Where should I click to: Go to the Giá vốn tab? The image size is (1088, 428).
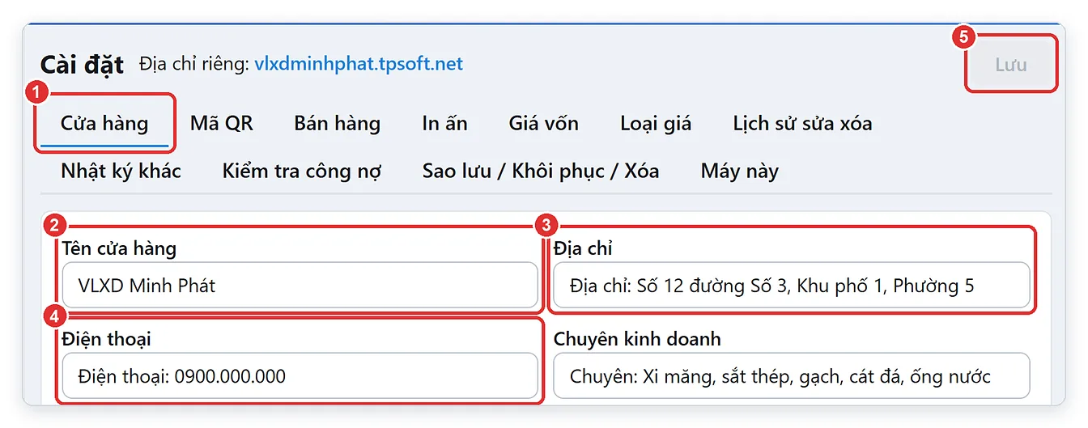tap(544, 123)
